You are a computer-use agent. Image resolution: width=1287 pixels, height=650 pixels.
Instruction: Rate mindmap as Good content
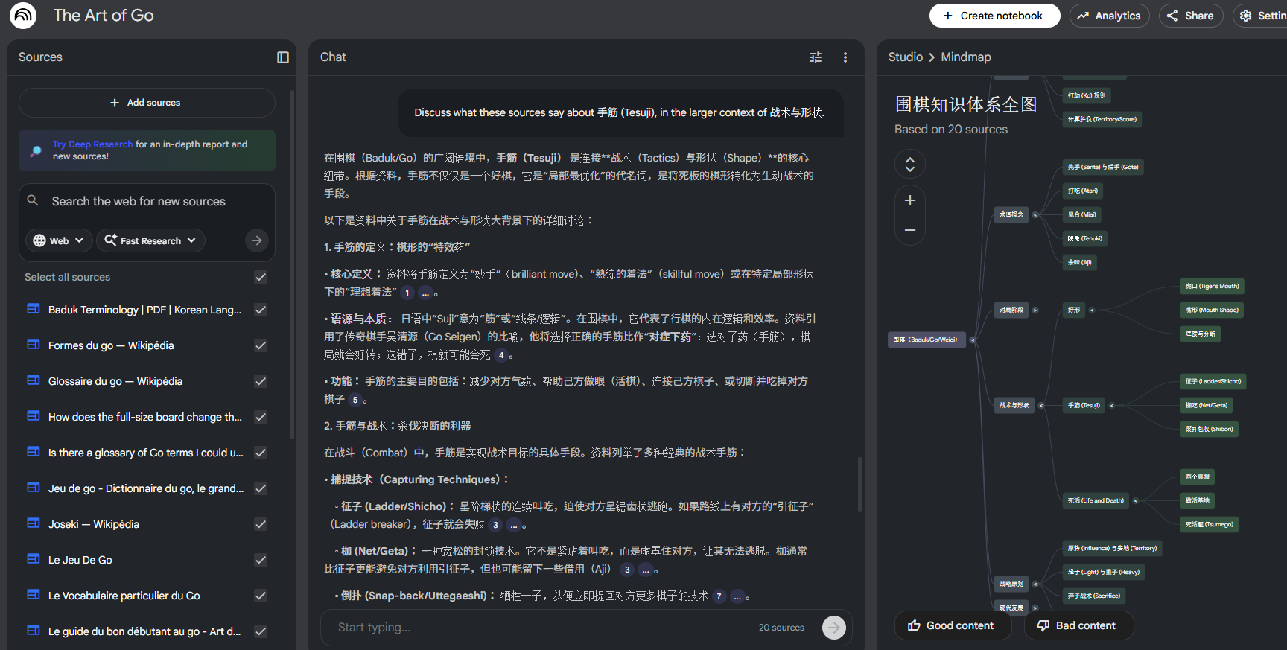click(x=953, y=625)
